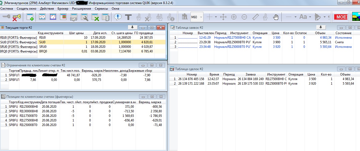Image resolution: width=360 pixels, height=151 pixels.
Task: Open table settings wrench icon
Action: pos(84,17)
